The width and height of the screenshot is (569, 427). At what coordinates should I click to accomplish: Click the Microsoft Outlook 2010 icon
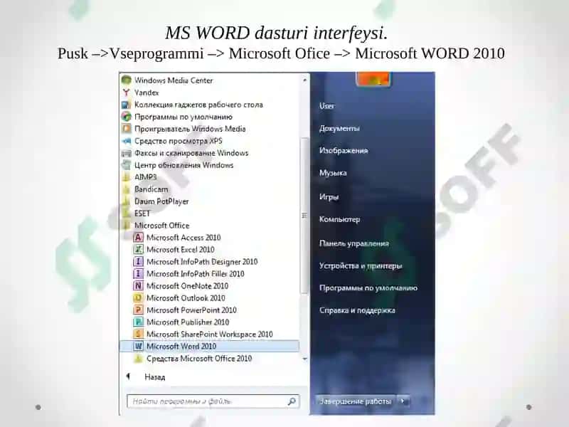coord(138,297)
